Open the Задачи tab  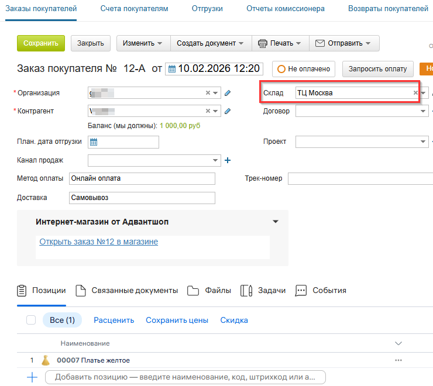coord(272,291)
